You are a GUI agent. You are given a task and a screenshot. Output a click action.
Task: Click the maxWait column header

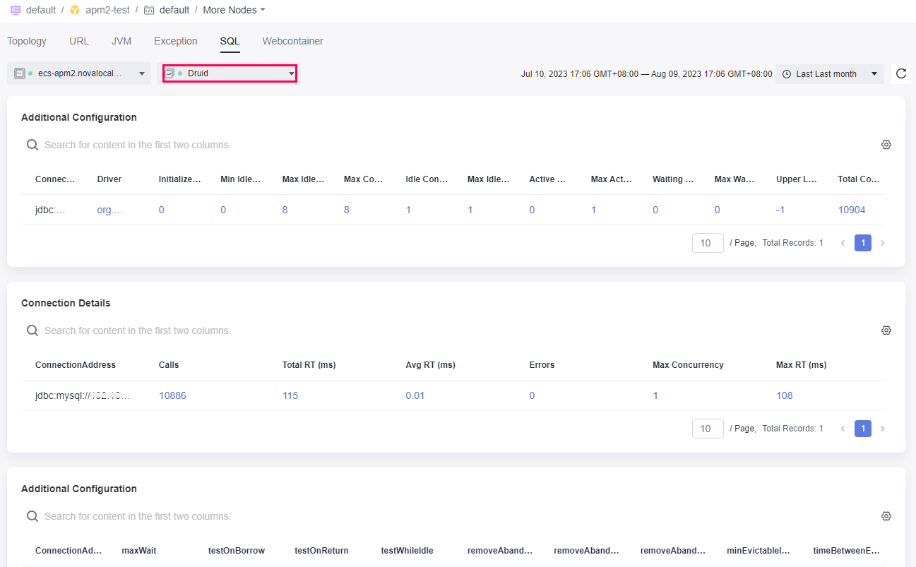click(x=139, y=551)
